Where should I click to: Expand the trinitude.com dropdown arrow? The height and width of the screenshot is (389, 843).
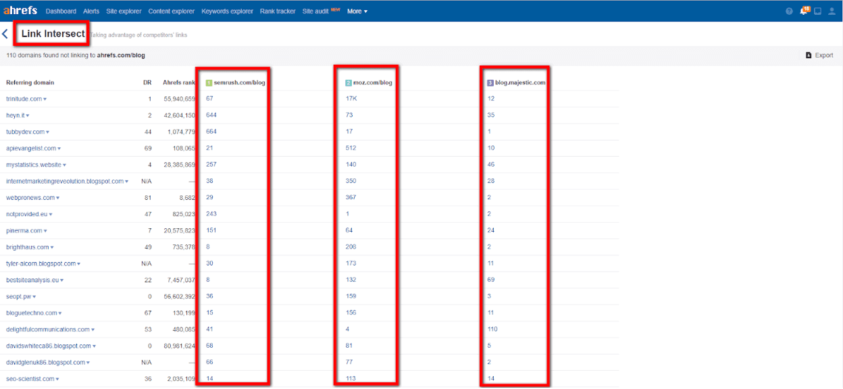45,99
